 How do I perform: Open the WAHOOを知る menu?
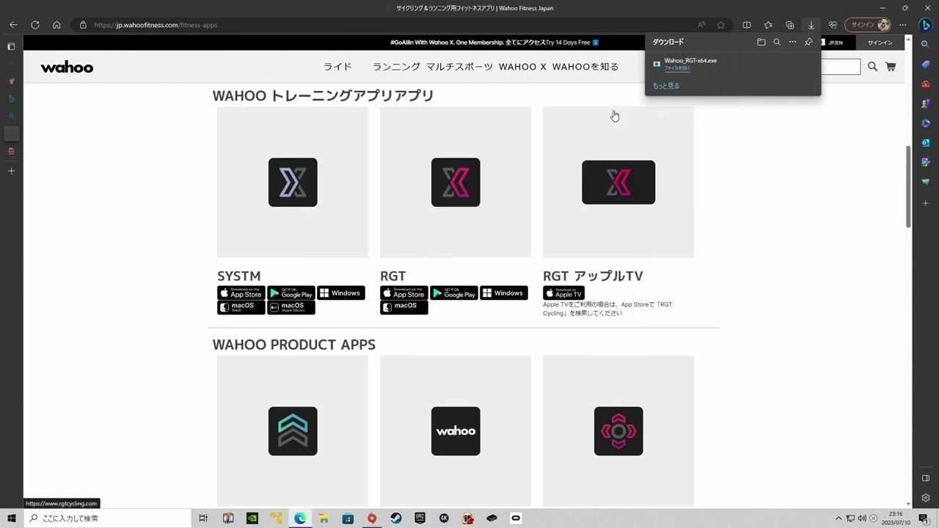[585, 67]
